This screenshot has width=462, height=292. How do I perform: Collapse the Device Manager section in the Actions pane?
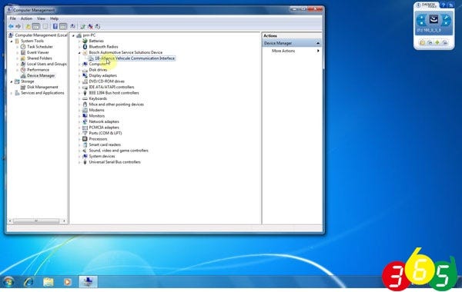(x=318, y=43)
